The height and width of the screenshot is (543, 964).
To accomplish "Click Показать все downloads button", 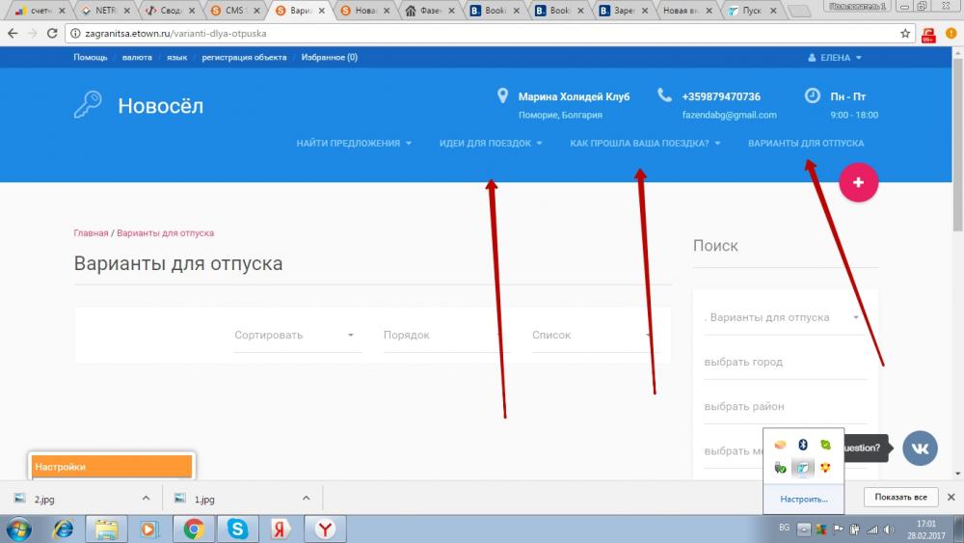I will click(900, 497).
